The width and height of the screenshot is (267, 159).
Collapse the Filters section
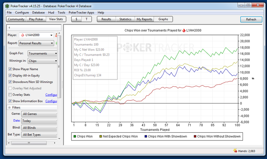pyautogui.click(x=10, y=107)
